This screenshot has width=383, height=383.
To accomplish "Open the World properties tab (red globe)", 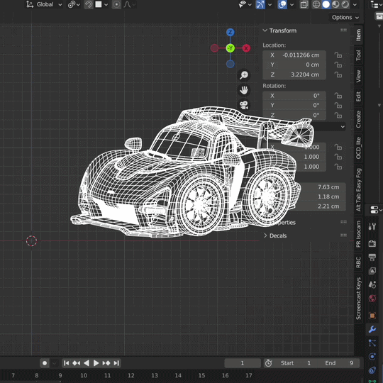I will tap(372, 298).
